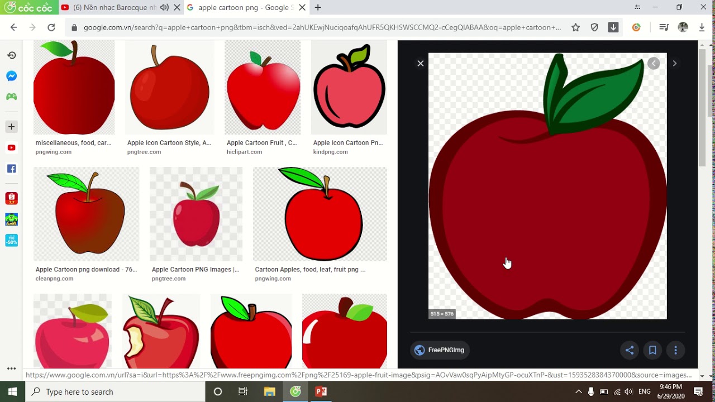This screenshot has height=402, width=715.
Task: Open Shopee 7.7 sidebar shortcut
Action: pyautogui.click(x=11, y=198)
